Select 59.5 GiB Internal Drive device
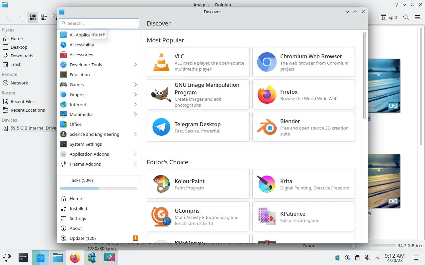Image resolution: width=425 pixels, height=265 pixels. coord(28,128)
